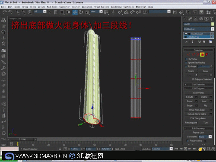
Task: Click the Bevel button
Action: click(190, 101)
